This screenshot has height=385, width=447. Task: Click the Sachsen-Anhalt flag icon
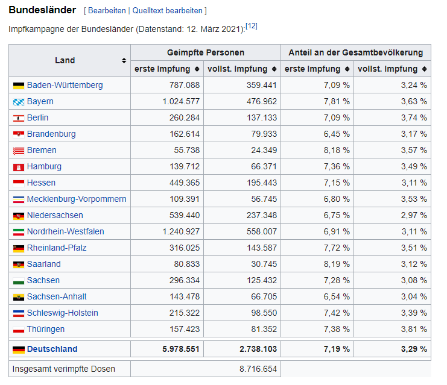click(18, 297)
